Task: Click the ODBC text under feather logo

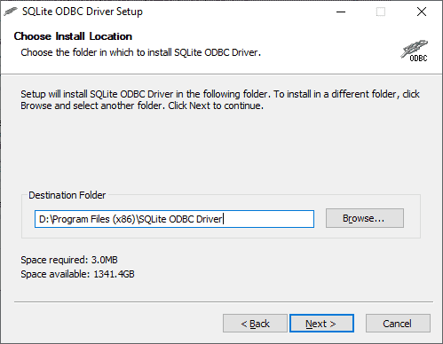Action: click(418, 58)
